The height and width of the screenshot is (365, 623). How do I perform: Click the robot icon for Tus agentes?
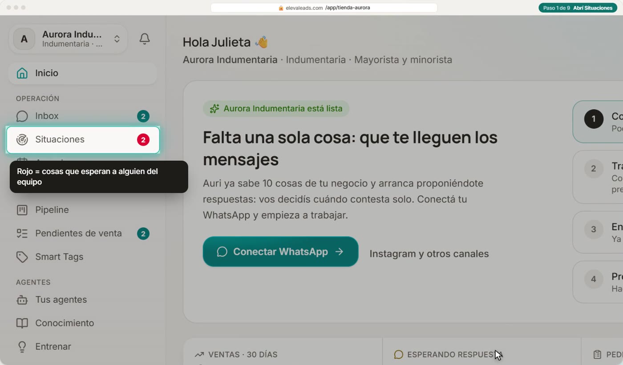(x=22, y=300)
